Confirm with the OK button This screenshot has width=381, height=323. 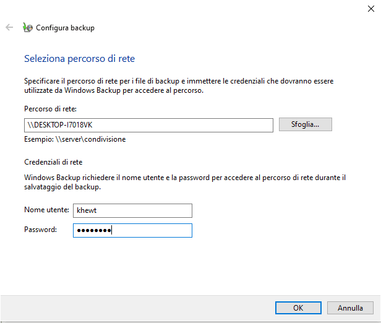tap(298, 308)
